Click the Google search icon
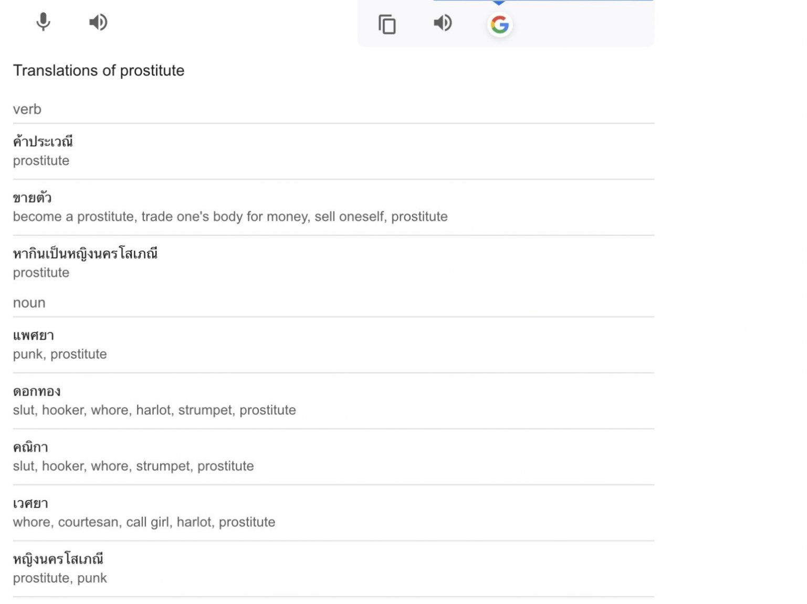This screenshot has width=807, height=604. click(499, 24)
